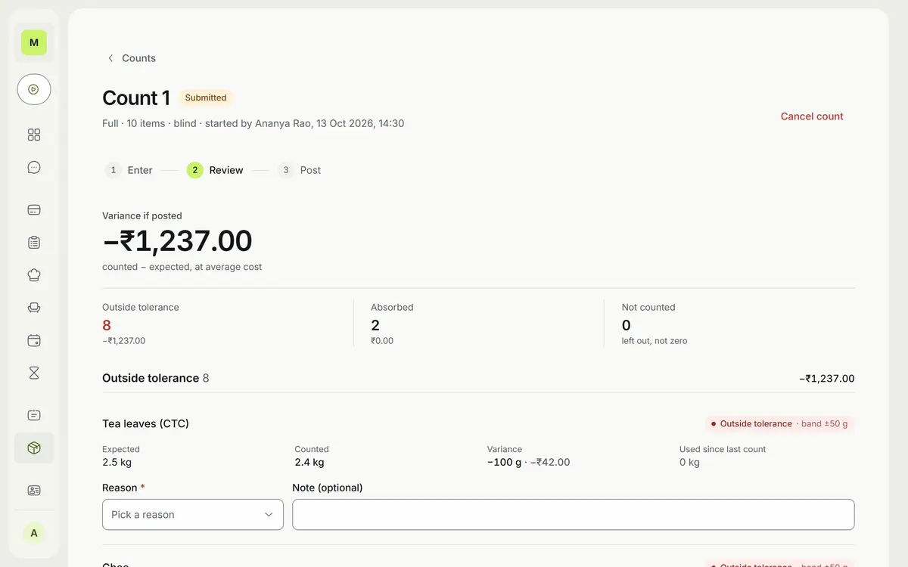Open the clipboard list icon
908x567 pixels.
coord(34,243)
